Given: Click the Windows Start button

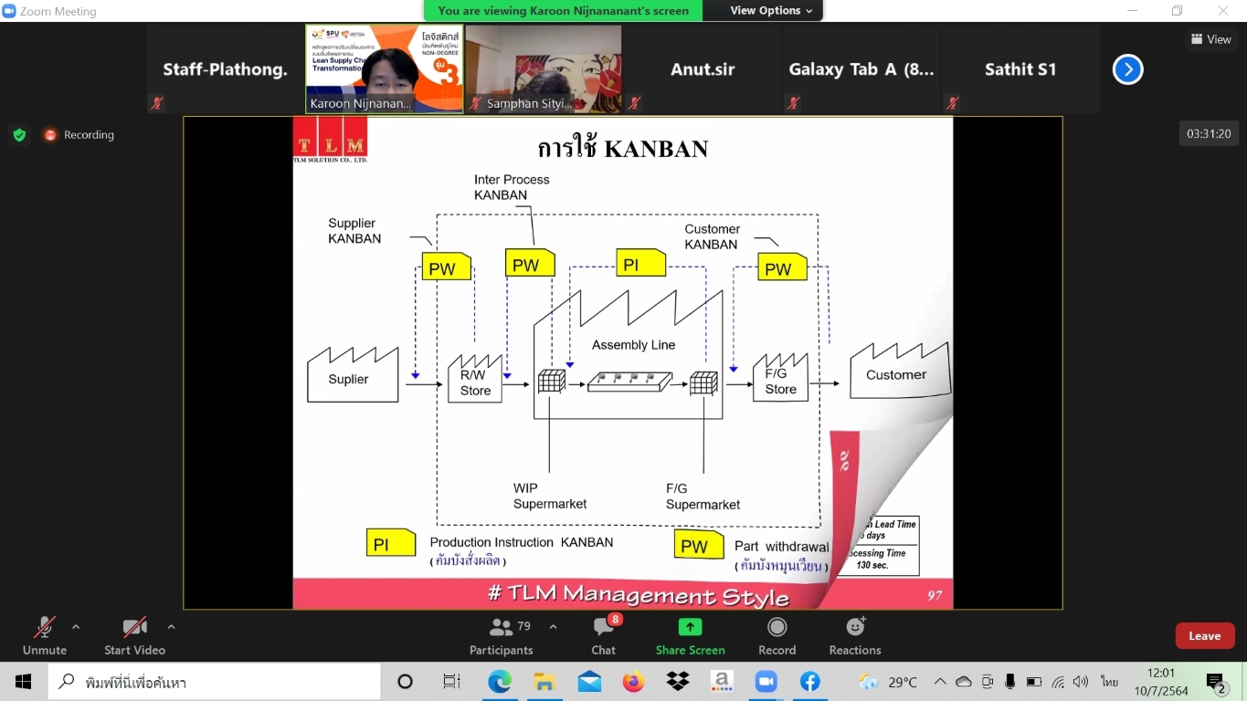Looking at the screenshot, I should coord(23,682).
